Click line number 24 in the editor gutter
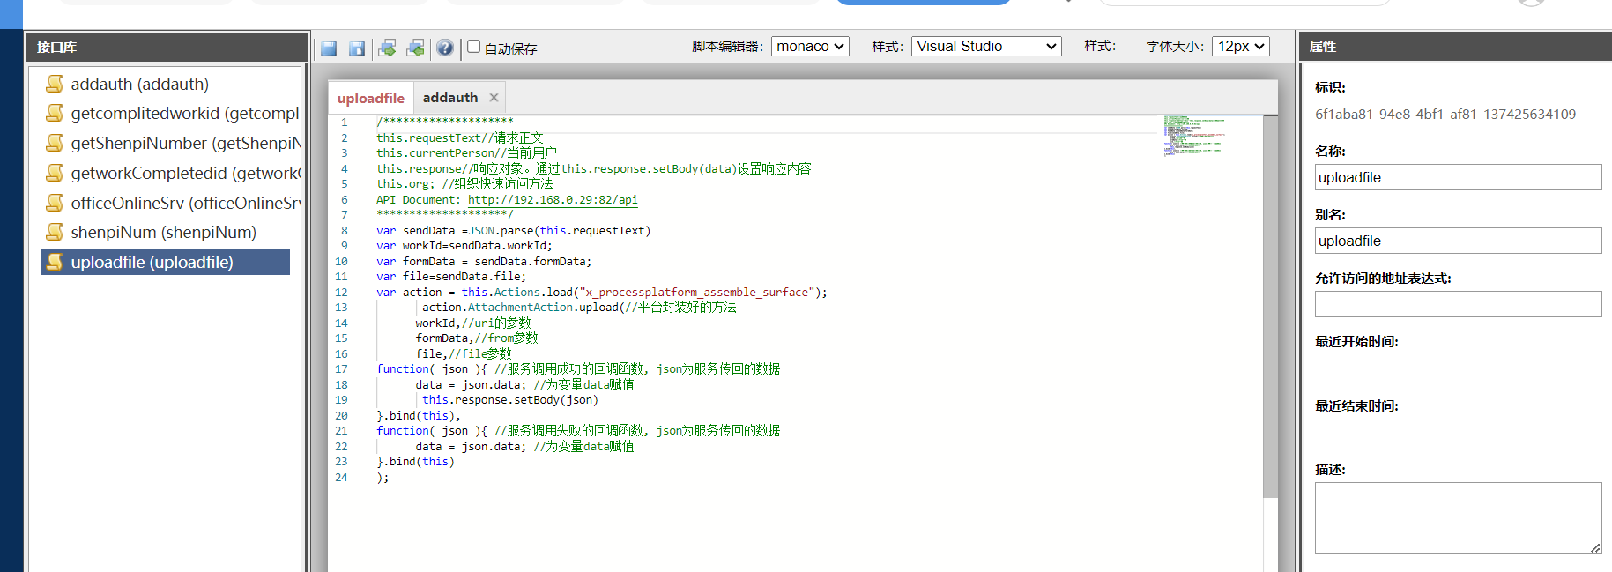This screenshot has height=572, width=1612. coord(341,478)
